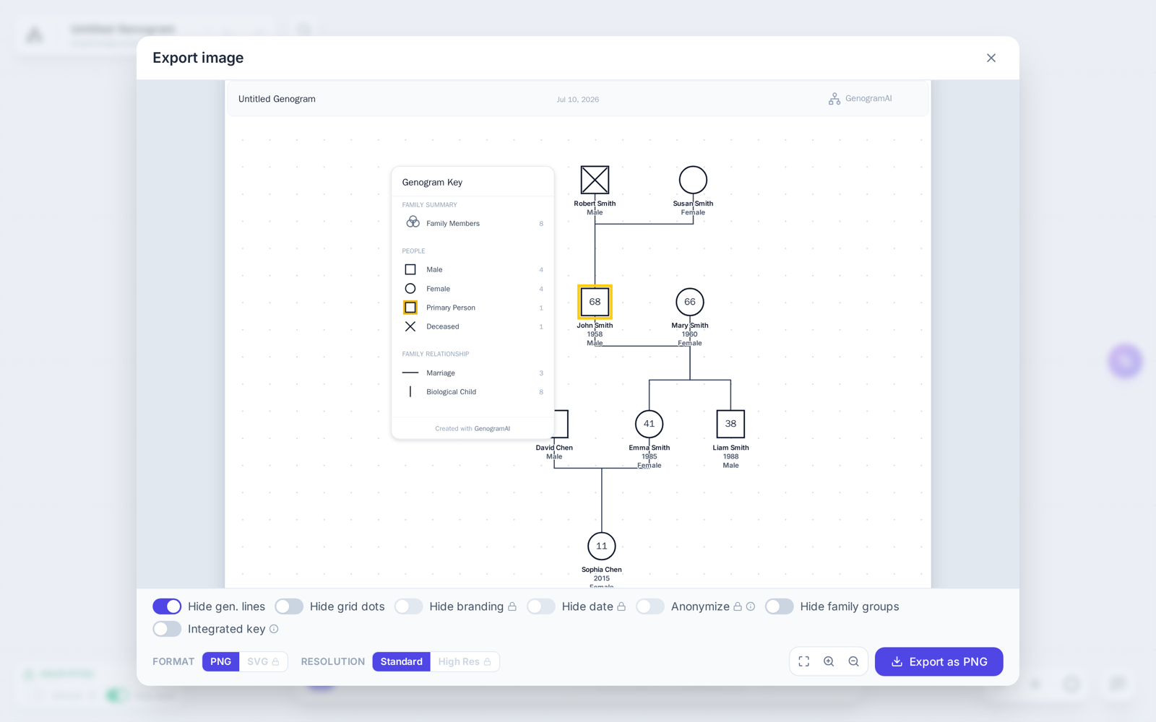The image size is (1156, 722).
Task: Click info icon beside Integrated key
Action: tap(274, 629)
